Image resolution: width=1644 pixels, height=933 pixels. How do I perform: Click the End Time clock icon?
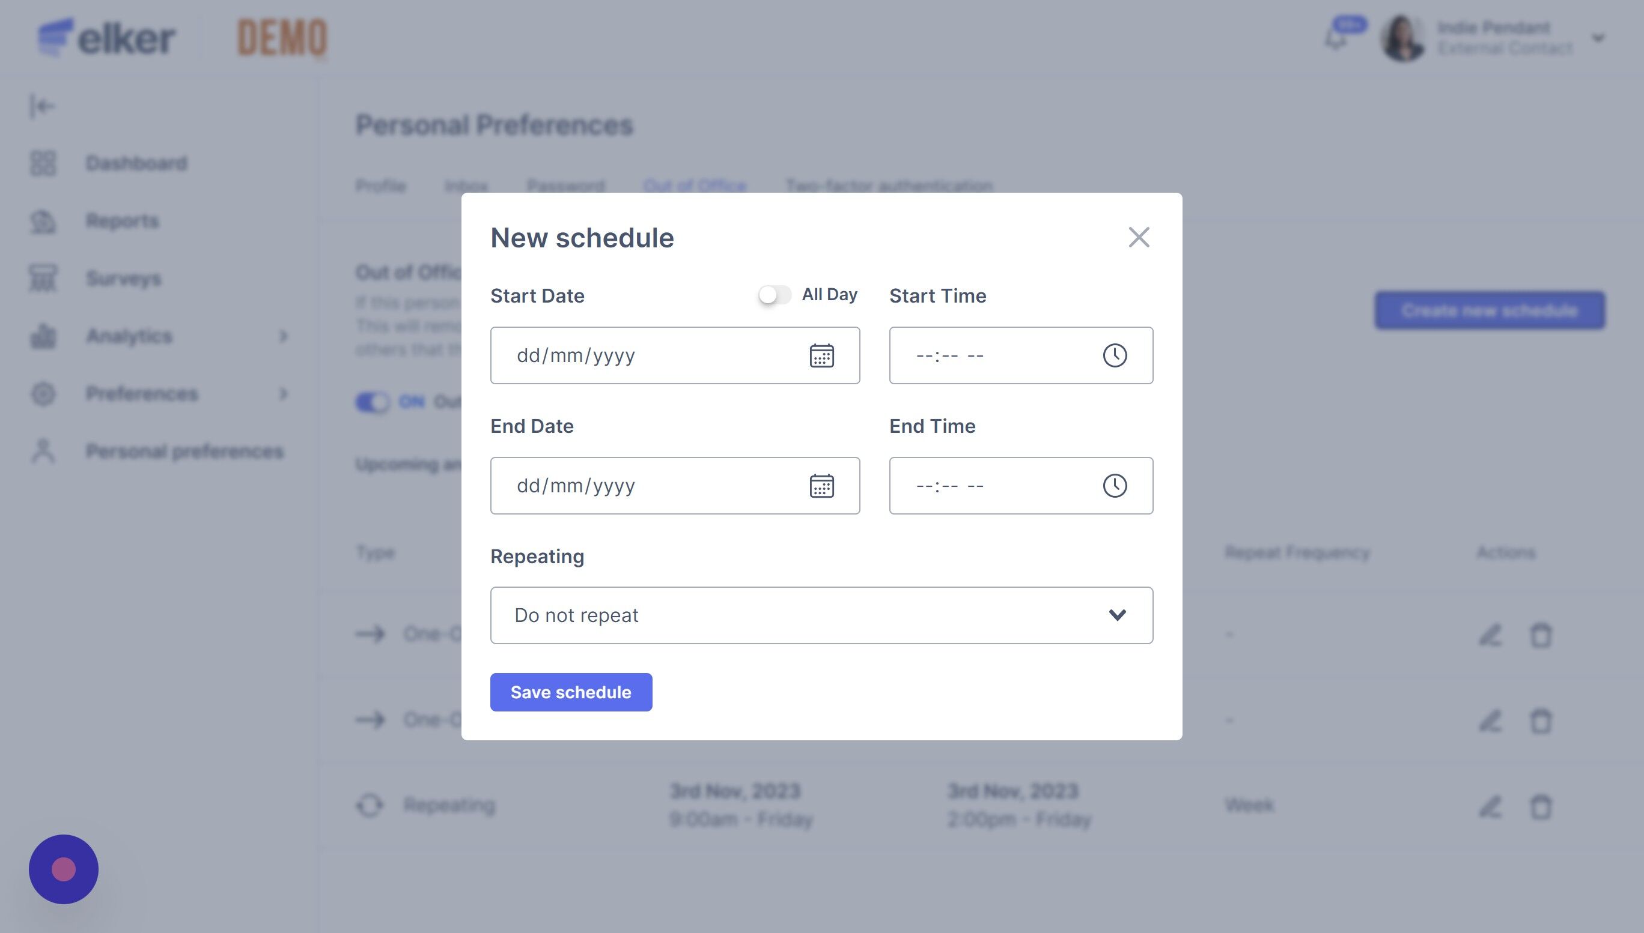point(1115,486)
